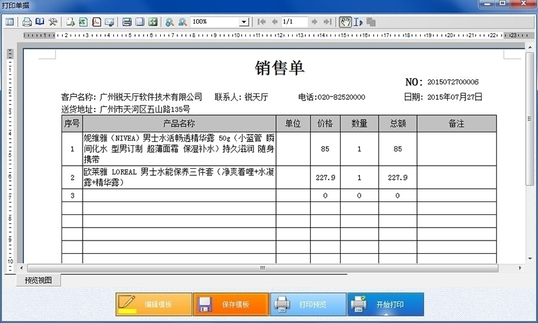Click the horizontal scrollbar below the document
The height and width of the screenshot is (323, 538).
click(263, 268)
